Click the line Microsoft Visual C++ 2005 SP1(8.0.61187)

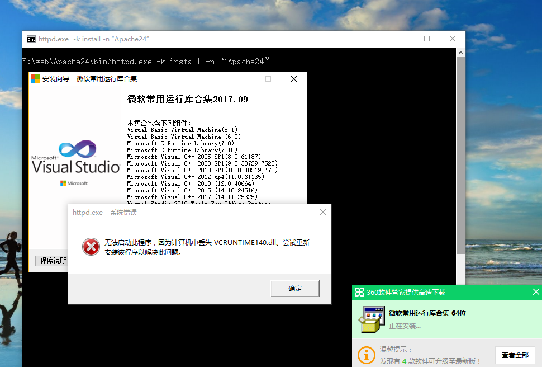(194, 157)
